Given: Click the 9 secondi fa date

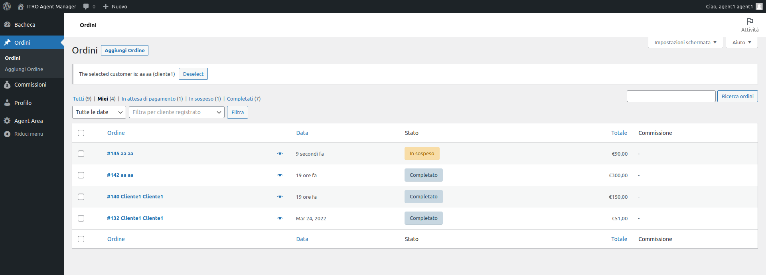Looking at the screenshot, I should click(x=310, y=154).
